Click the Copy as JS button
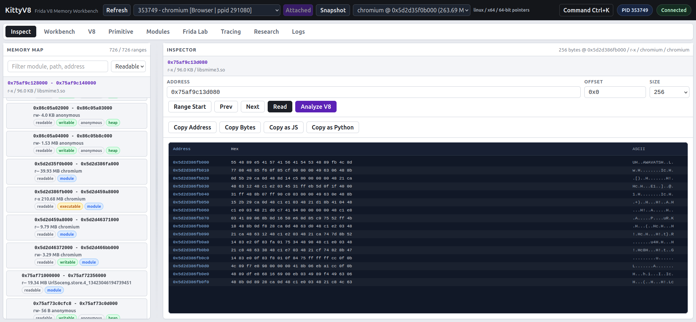The image size is (696, 322). coord(284,127)
